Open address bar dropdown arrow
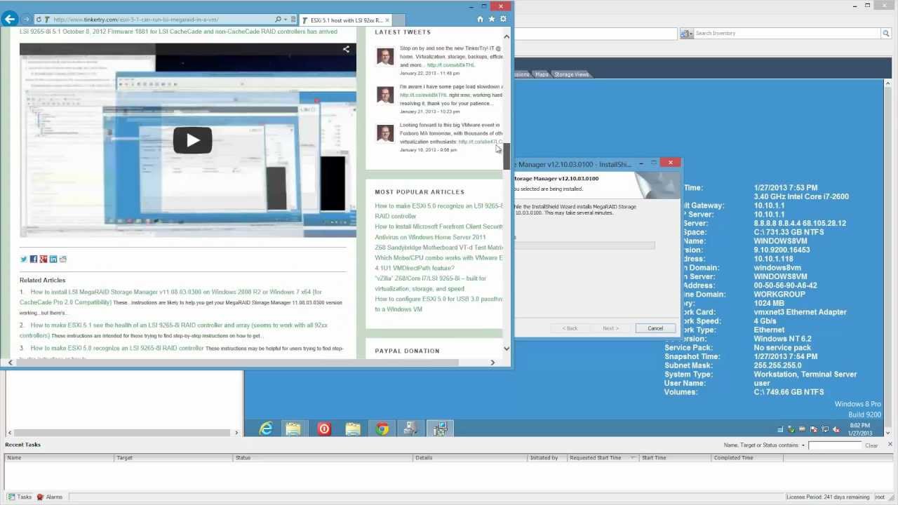Image resolution: width=898 pixels, height=505 pixels. tap(286, 20)
